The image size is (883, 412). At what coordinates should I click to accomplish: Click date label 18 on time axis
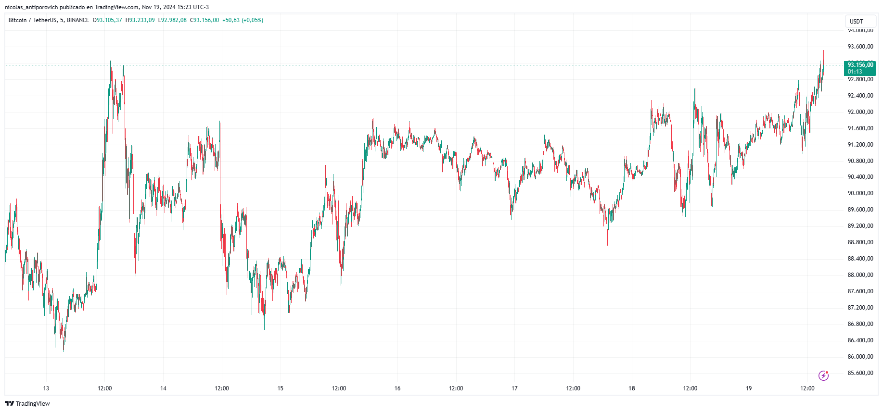tap(631, 388)
